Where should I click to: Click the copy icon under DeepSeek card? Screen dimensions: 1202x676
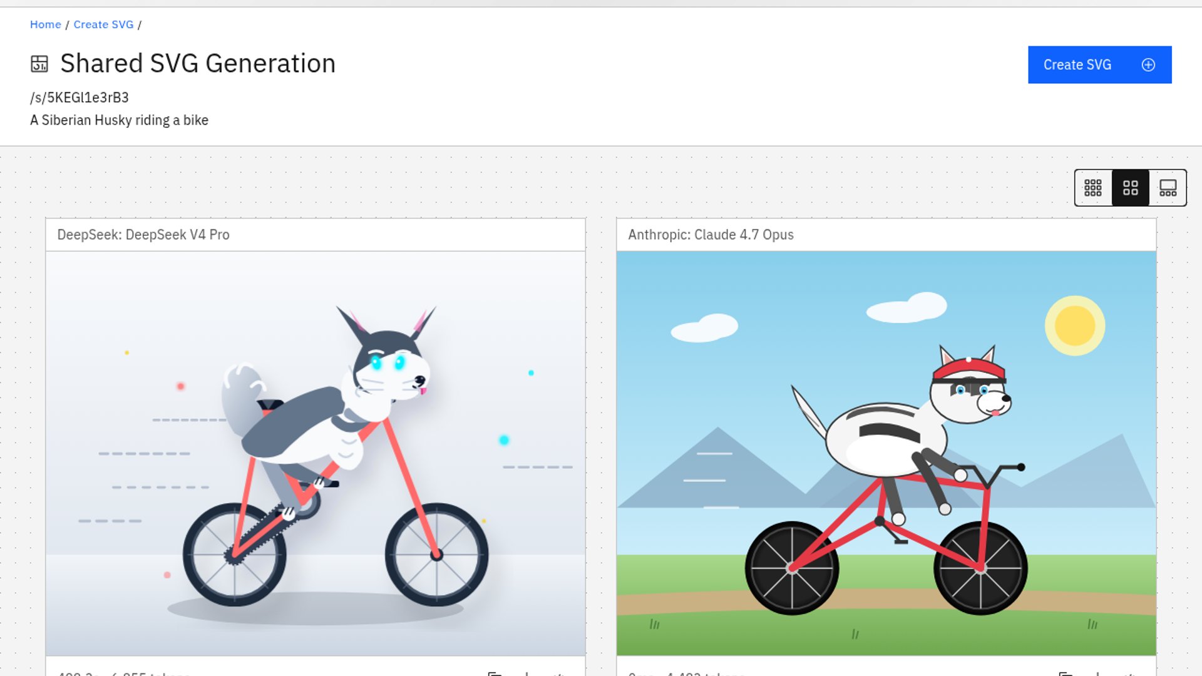(x=495, y=673)
